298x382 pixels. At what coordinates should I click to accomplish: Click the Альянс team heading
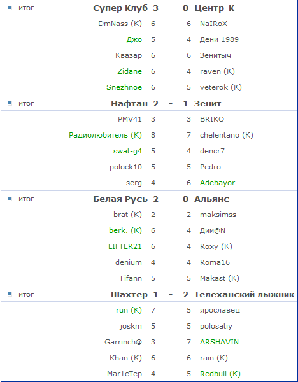(x=212, y=199)
